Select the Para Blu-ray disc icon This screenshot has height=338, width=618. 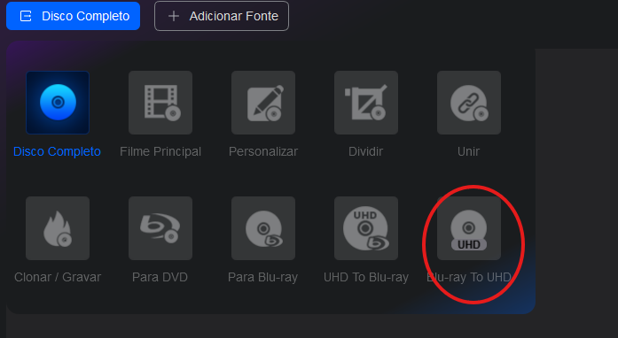click(263, 228)
